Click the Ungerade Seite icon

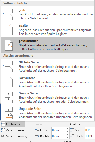[9, 113]
